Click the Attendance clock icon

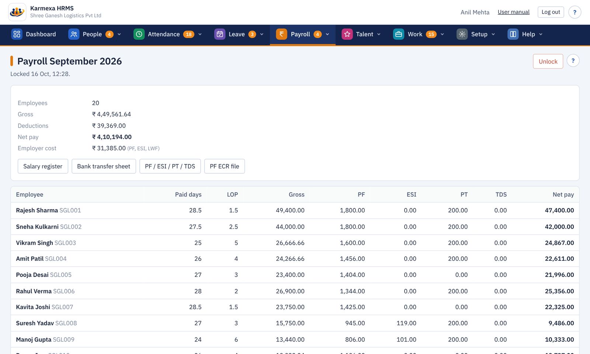click(139, 34)
